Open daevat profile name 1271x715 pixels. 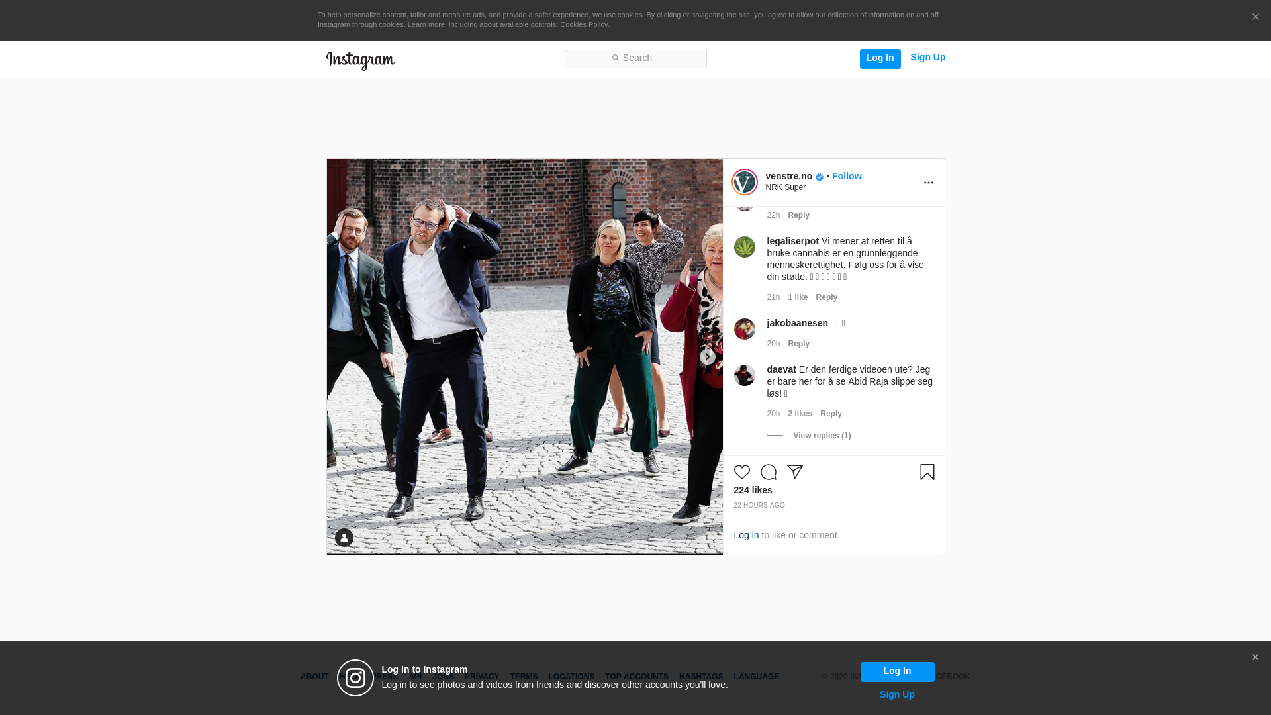(x=781, y=369)
